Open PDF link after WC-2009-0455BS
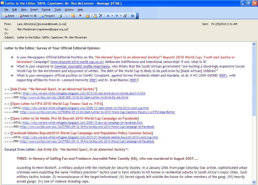 point(223,75)
